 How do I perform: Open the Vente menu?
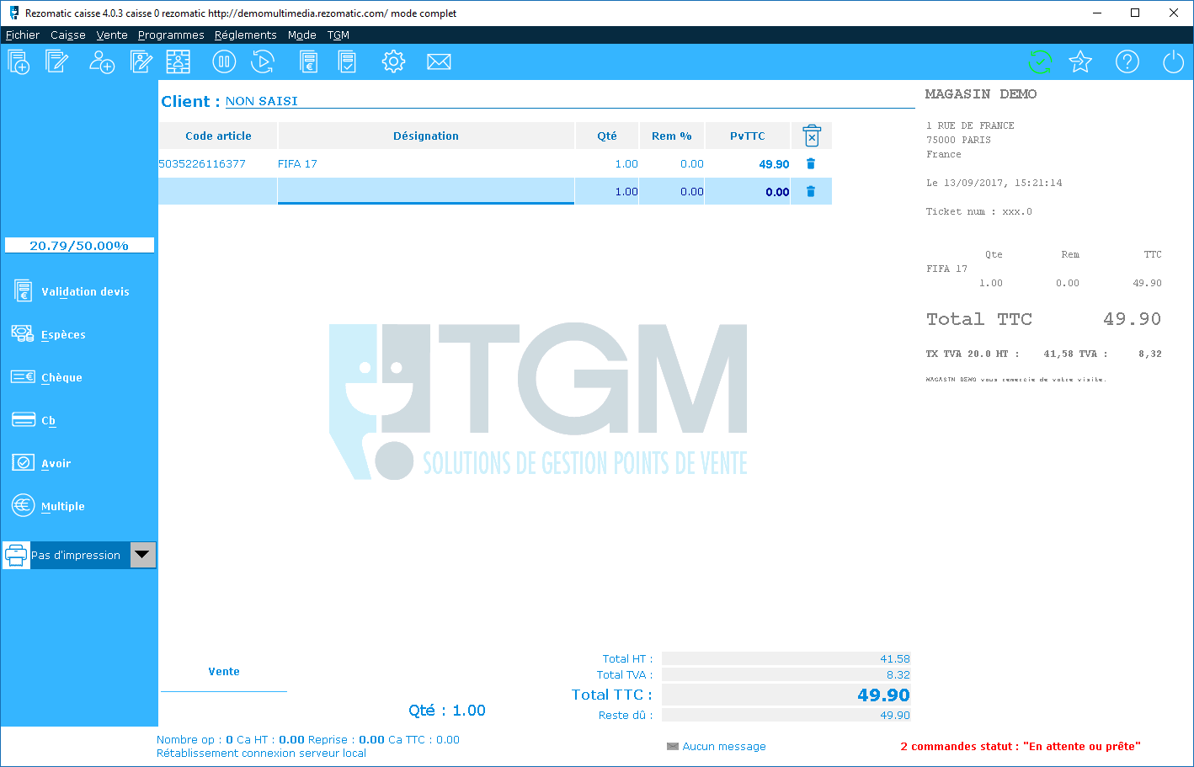pyautogui.click(x=112, y=35)
